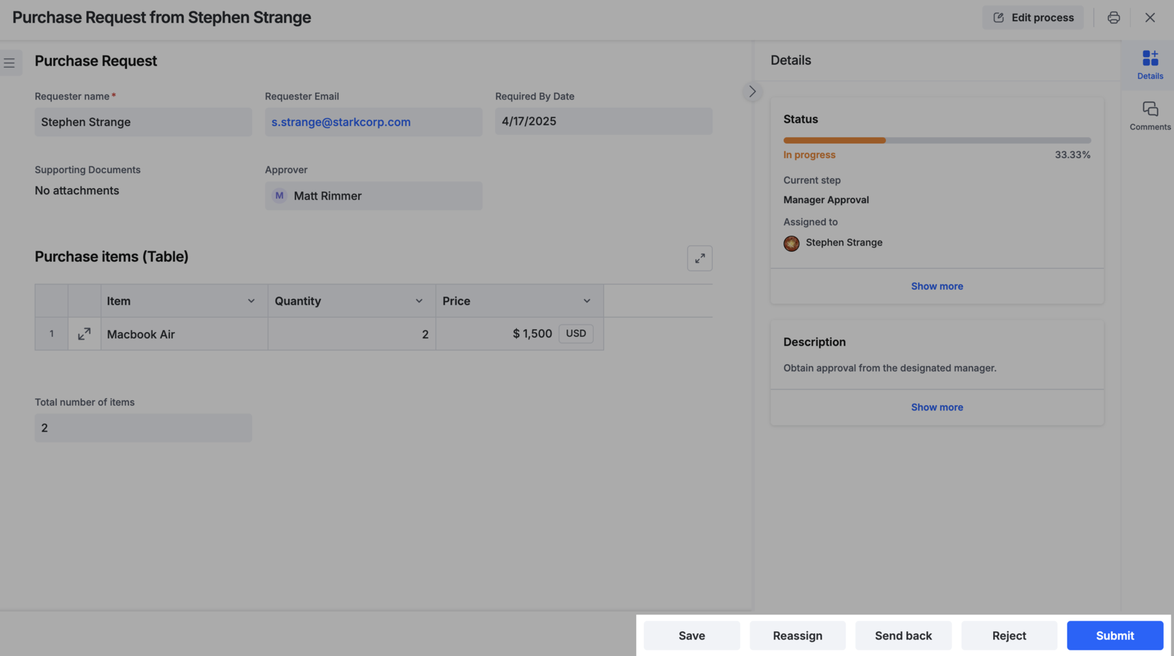Click the USD currency badge

576,333
